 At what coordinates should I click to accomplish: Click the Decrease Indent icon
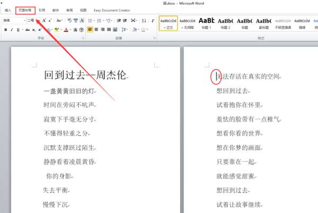[x=119, y=21]
